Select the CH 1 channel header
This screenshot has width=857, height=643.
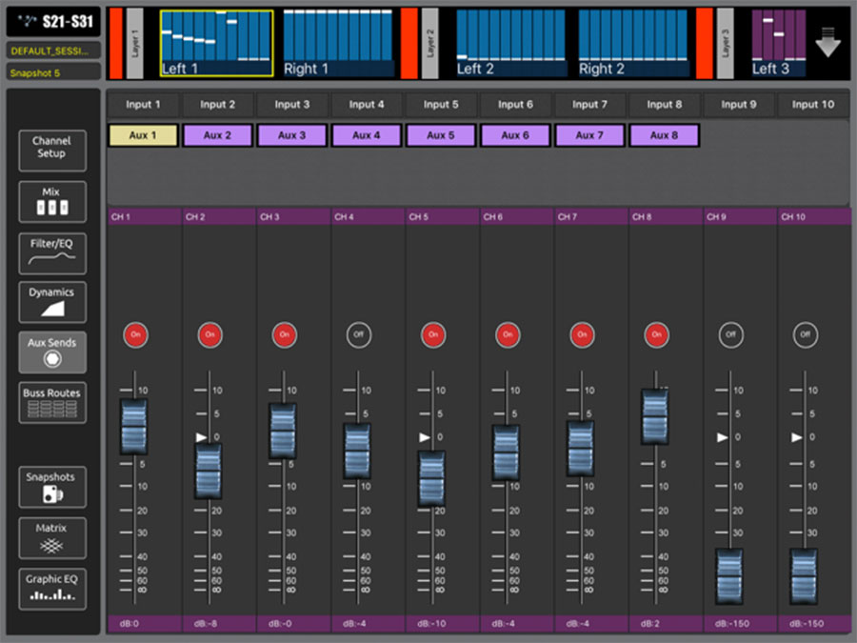(x=145, y=216)
